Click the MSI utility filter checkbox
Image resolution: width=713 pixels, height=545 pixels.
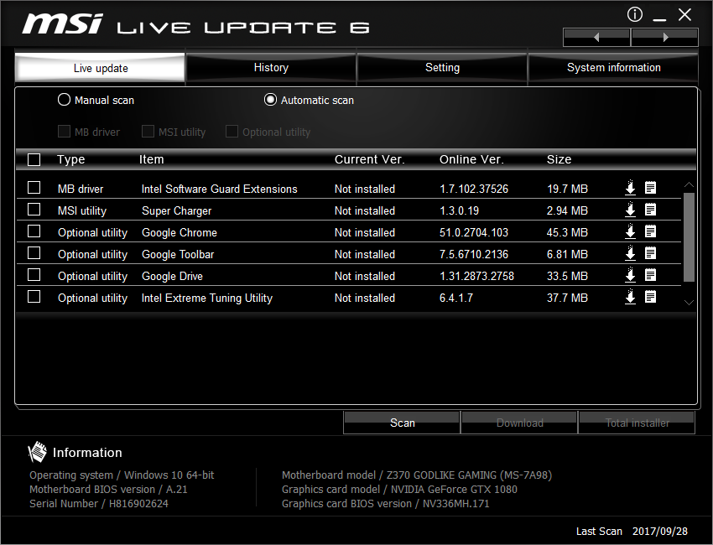[x=148, y=132]
